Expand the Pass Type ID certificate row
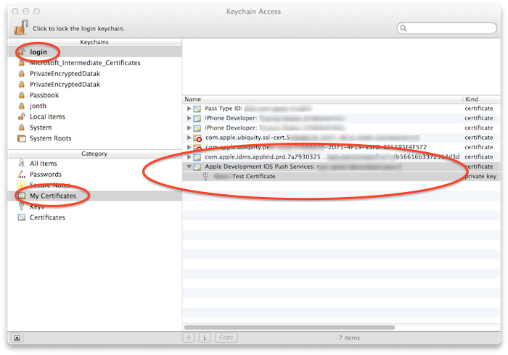508x355 pixels. [189, 109]
